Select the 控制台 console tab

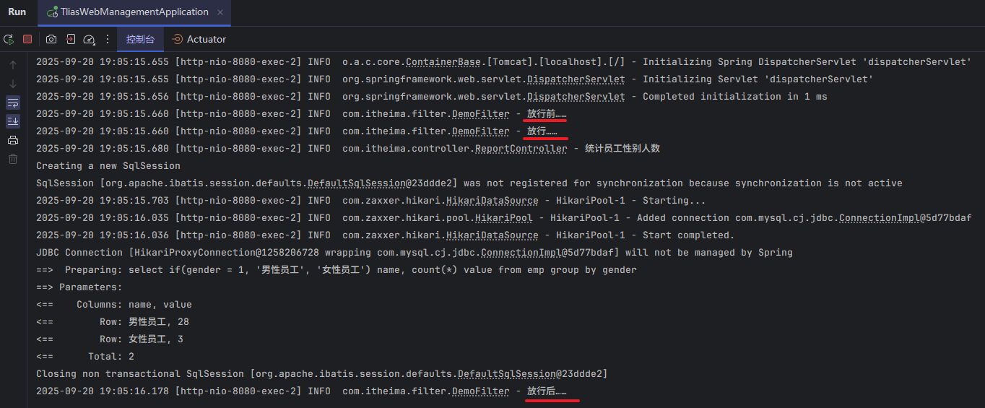pos(140,39)
